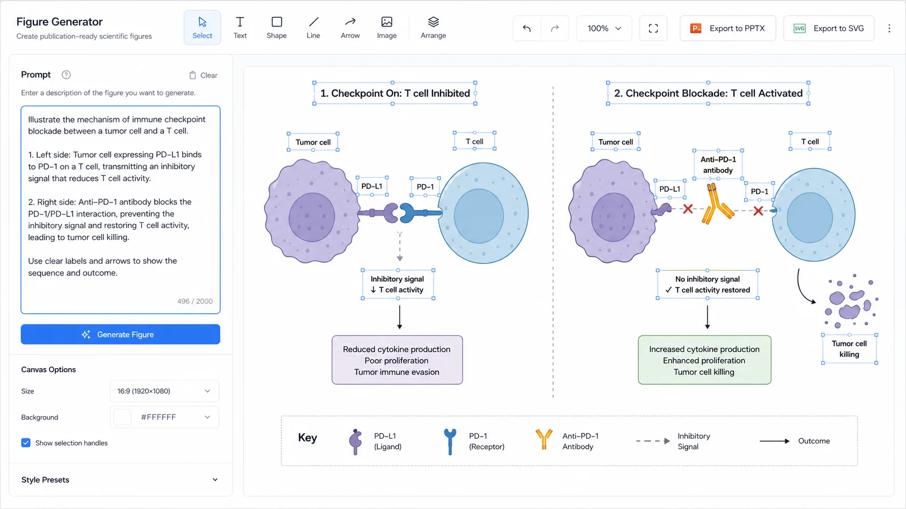Activate the Select tool
This screenshot has width=906, height=509.
(x=202, y=27)
